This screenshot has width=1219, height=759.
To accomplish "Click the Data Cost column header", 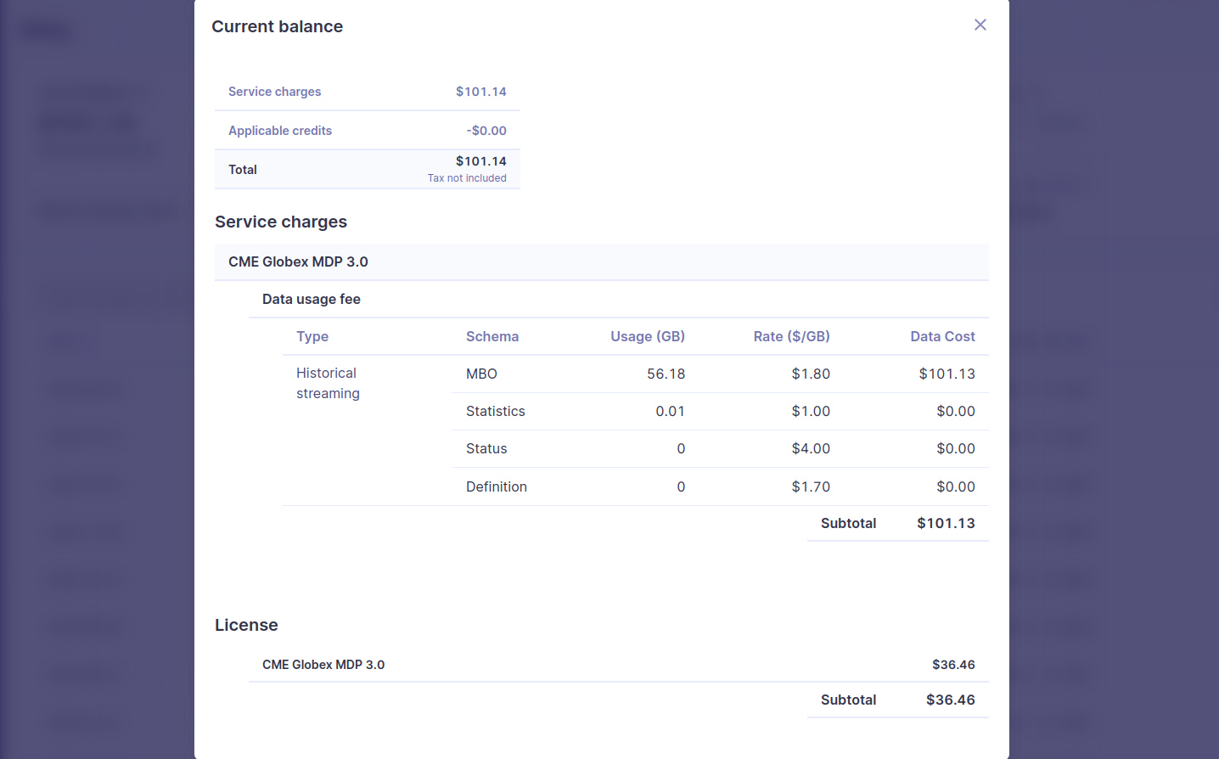I will [942, 336].
